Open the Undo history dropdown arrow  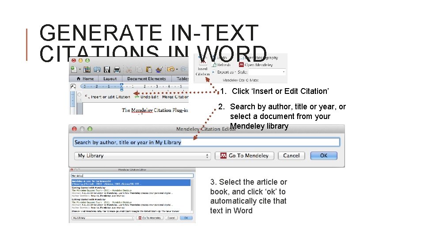177,70
